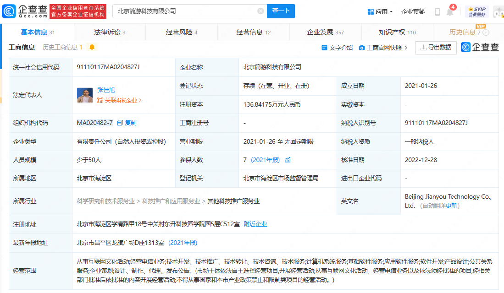504x293 pixels.
Task: Click the registered capital 136.84175万元人民币
Action: pyautogui.click(x=272, y=105)
